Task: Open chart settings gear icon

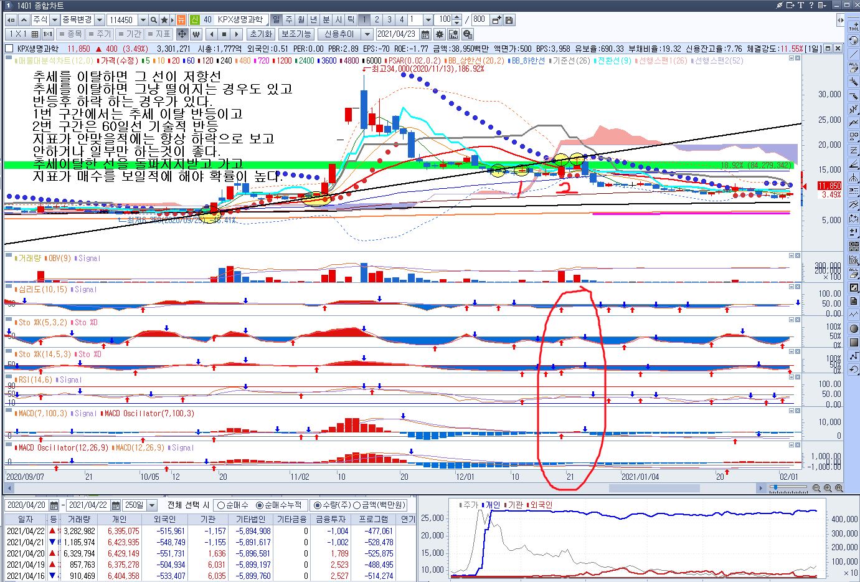Action: tap(439, 34)
